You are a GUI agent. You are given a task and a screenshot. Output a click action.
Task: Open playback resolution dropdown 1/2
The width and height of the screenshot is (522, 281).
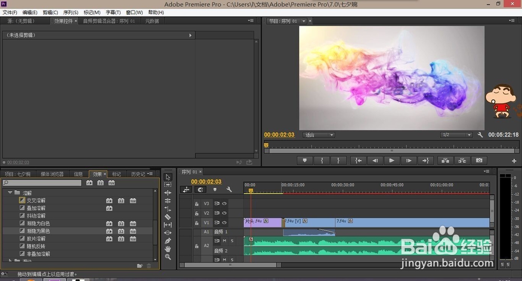point(456,135)
